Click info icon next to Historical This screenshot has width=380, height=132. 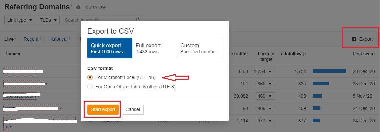point(69,38)
